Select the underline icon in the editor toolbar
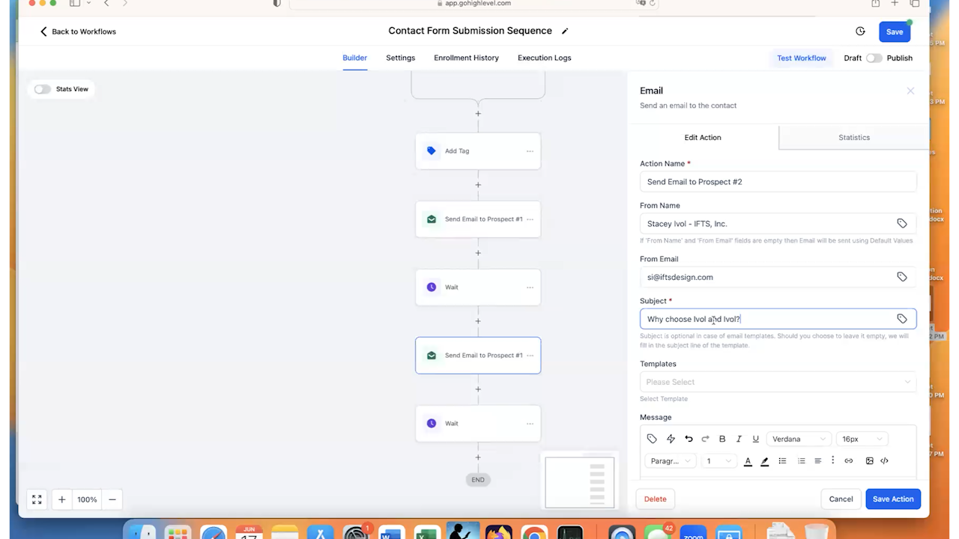The image size is (959, 539). 755,439
